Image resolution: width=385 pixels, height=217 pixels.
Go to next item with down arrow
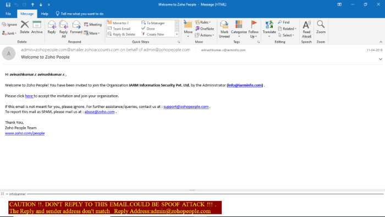tap(41, 4)
